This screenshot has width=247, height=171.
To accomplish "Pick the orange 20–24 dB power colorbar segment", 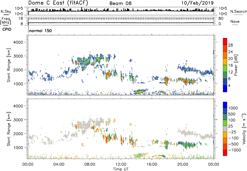I will pos(225,55).
